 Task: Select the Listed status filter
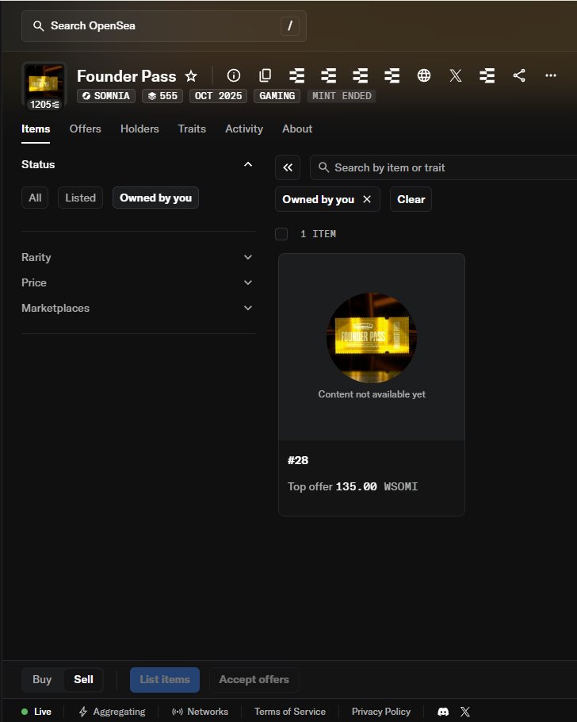tap(81, 198)
